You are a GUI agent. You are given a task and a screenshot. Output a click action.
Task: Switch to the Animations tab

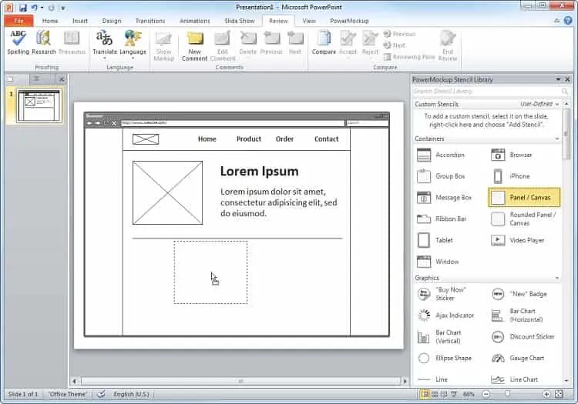[x=195, y=21]
